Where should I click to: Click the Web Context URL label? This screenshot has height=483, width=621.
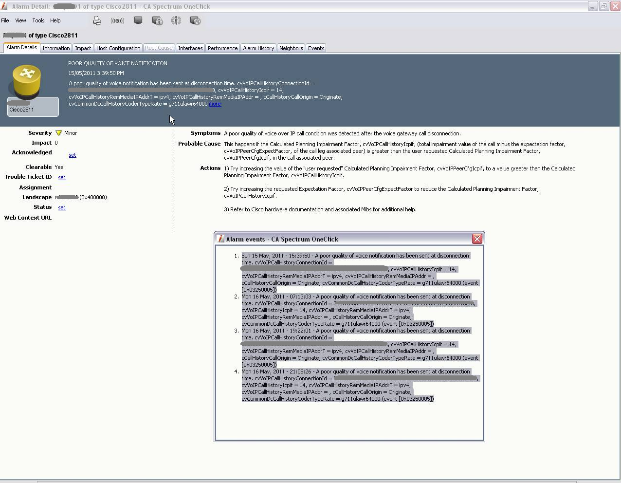click(x=28, y=218)
